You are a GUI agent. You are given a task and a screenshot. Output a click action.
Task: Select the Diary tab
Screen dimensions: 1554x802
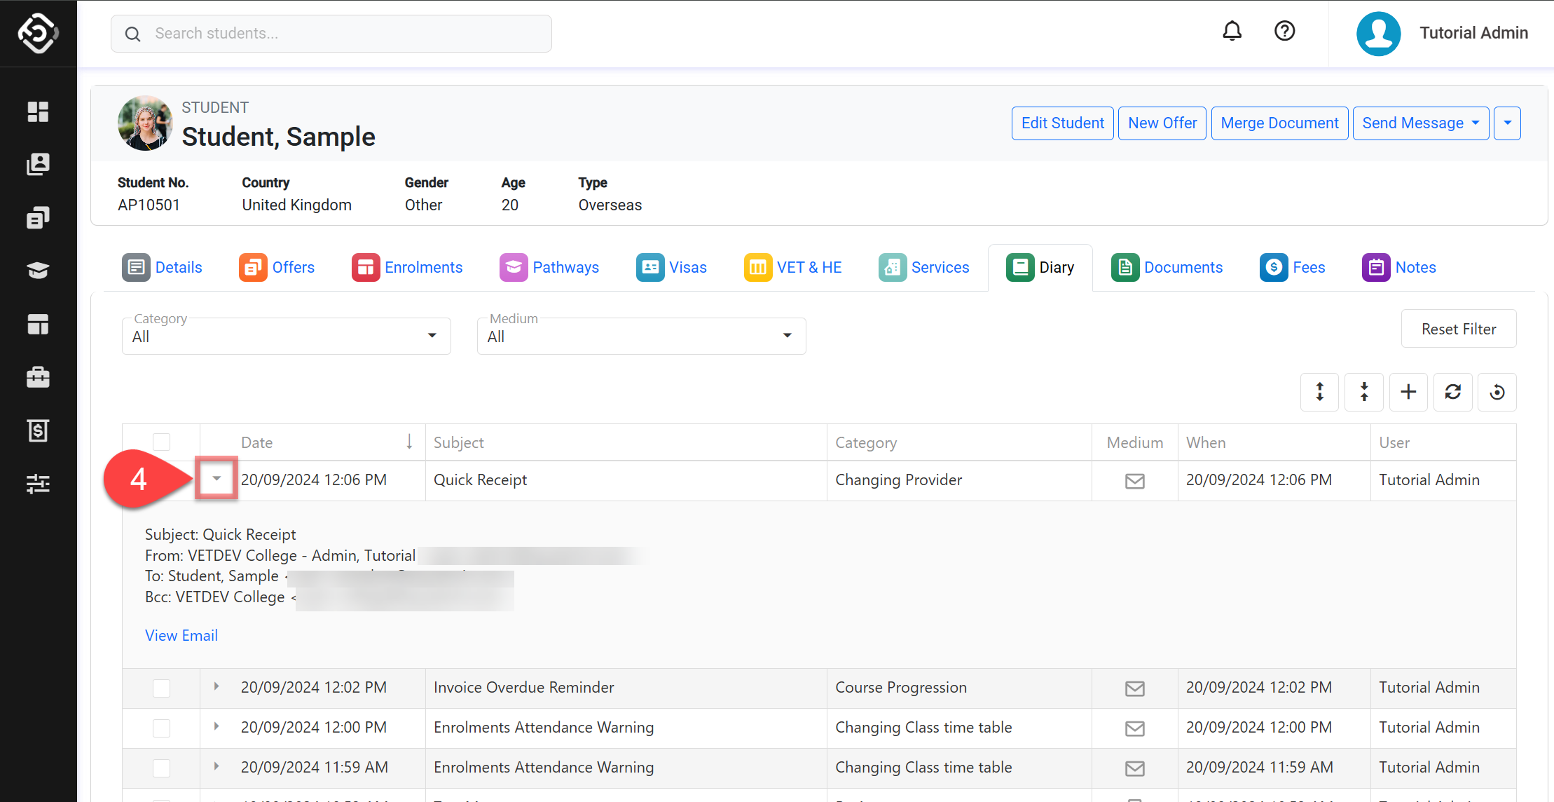(x=1040, y=267)
